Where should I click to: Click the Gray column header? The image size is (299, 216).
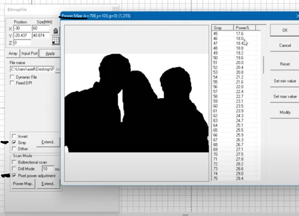[x=223, y=28]
